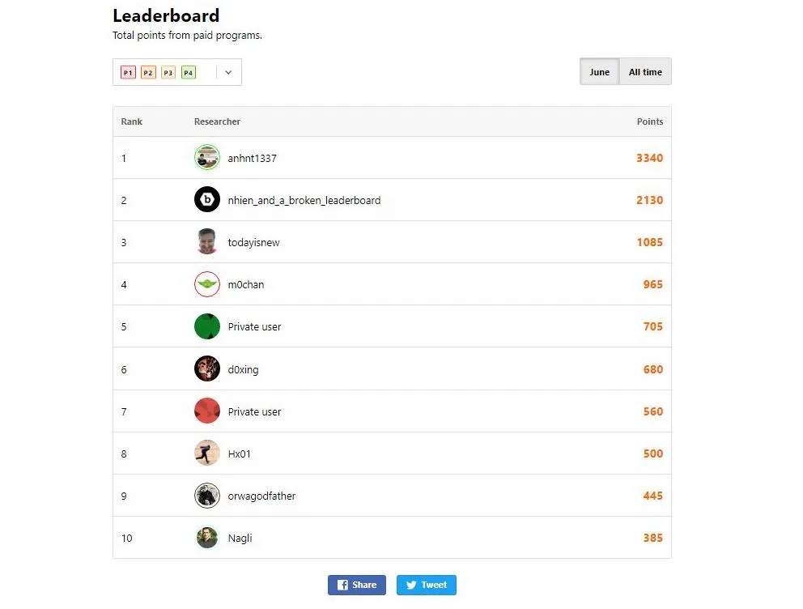This screenshot has width=803, height=609.
Task: Click anhnt1337's profile avatar
Action: coord(206,158)
